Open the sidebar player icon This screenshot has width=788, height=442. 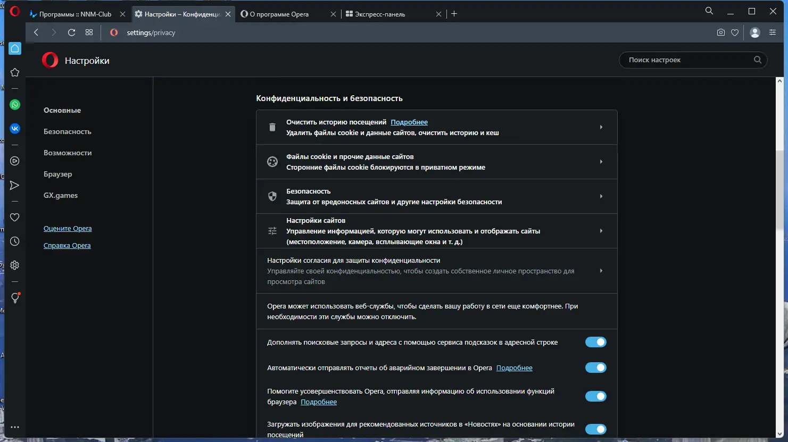pos(15,161)
